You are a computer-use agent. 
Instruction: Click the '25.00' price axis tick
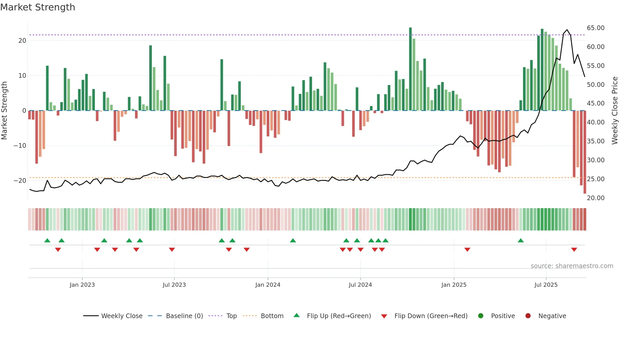click(596, 179)
